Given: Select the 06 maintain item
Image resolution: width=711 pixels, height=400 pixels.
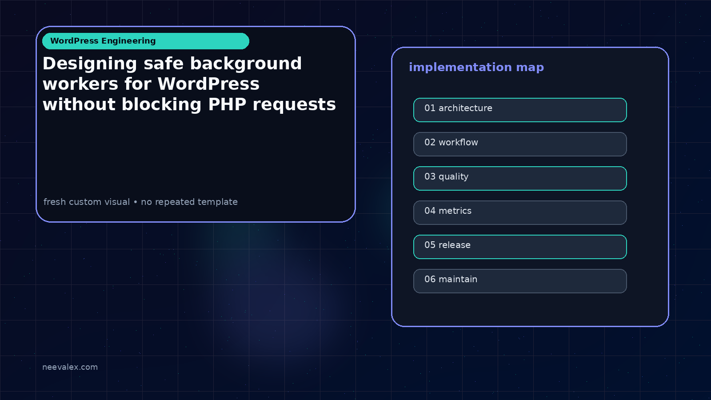Looking at the screenshot, I should tap(520, 281).
